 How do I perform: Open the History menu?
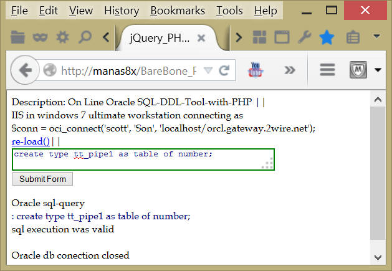[x=122, y=11]
